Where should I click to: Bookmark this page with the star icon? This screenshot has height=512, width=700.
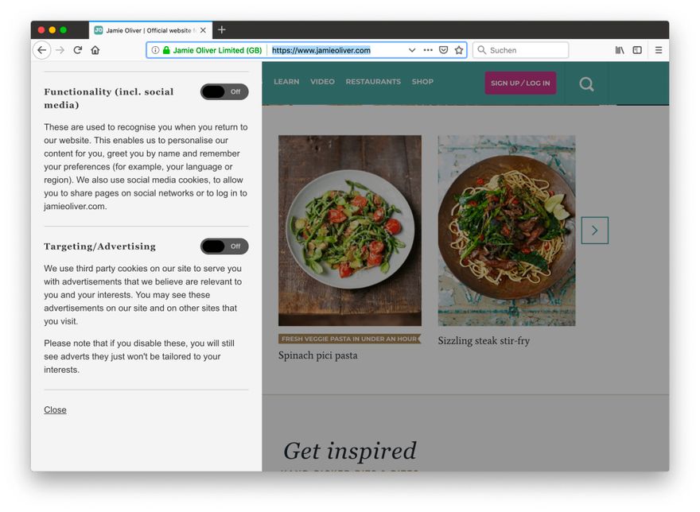pyautogui.click(x=458, y=50)
